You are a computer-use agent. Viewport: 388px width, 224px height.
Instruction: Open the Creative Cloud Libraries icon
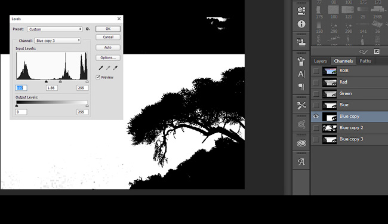pos(301,143)
